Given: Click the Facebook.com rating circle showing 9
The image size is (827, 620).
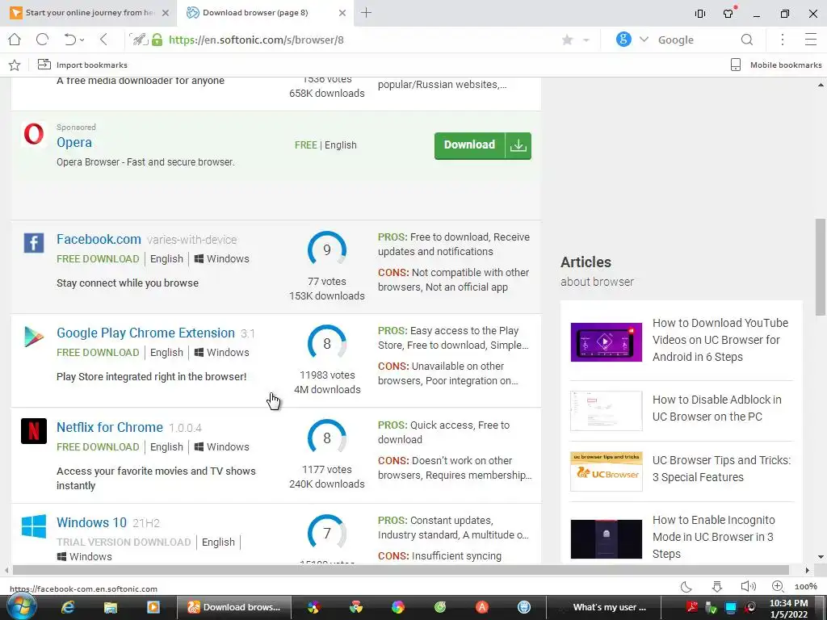Looking at the screenshot, I should pos(327,249).
